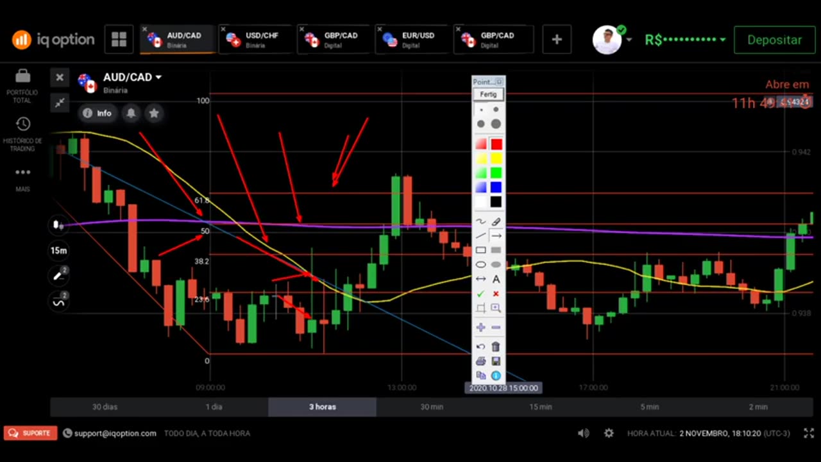The height and width of the screenshot is (462, 821).
Task: Select Pointofix red cross stamp
Action: (496, 293)
